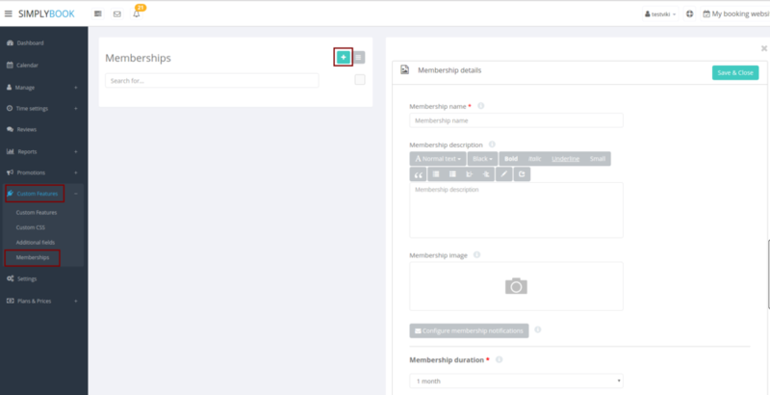Focus the Membership description text area
Image resolution: width=770 pixels, height=395 pixels.
[x=516, y=210]
